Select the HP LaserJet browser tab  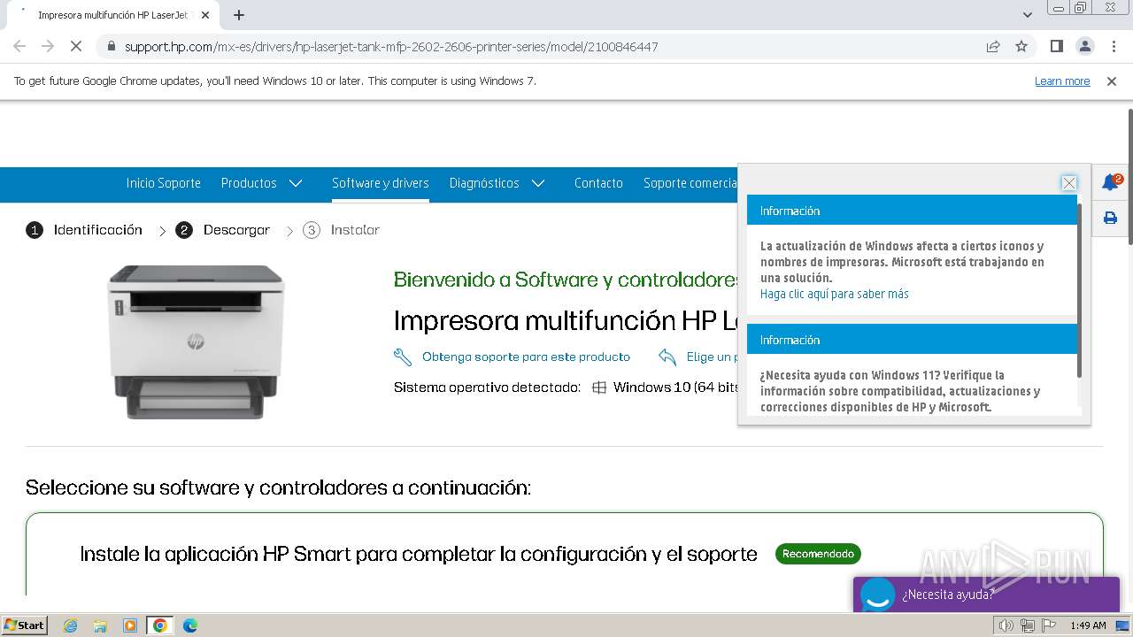pos(115,15)
